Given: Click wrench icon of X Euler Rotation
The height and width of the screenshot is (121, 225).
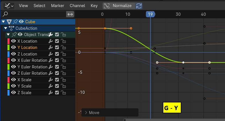Looking at the screenshot, I should (51, 60).
